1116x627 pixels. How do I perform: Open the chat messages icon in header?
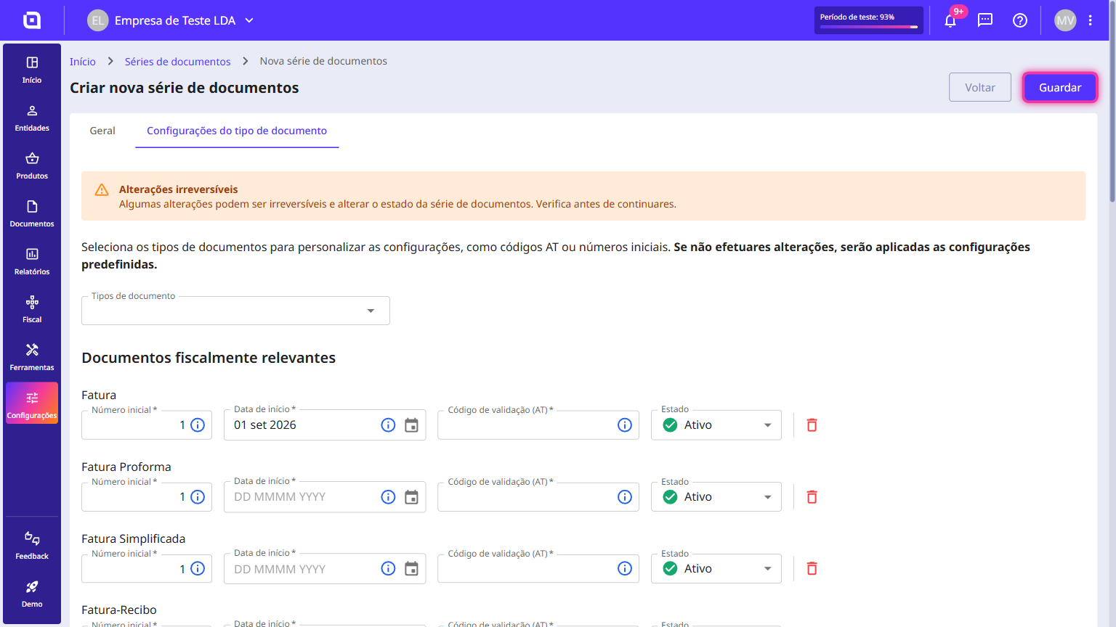pyautogui.click(x=985, y=20)
